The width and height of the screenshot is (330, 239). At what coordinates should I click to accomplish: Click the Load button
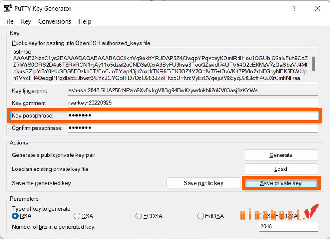tap(281, 169)
